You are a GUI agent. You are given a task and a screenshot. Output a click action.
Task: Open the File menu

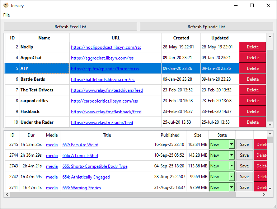click(6, 15)
